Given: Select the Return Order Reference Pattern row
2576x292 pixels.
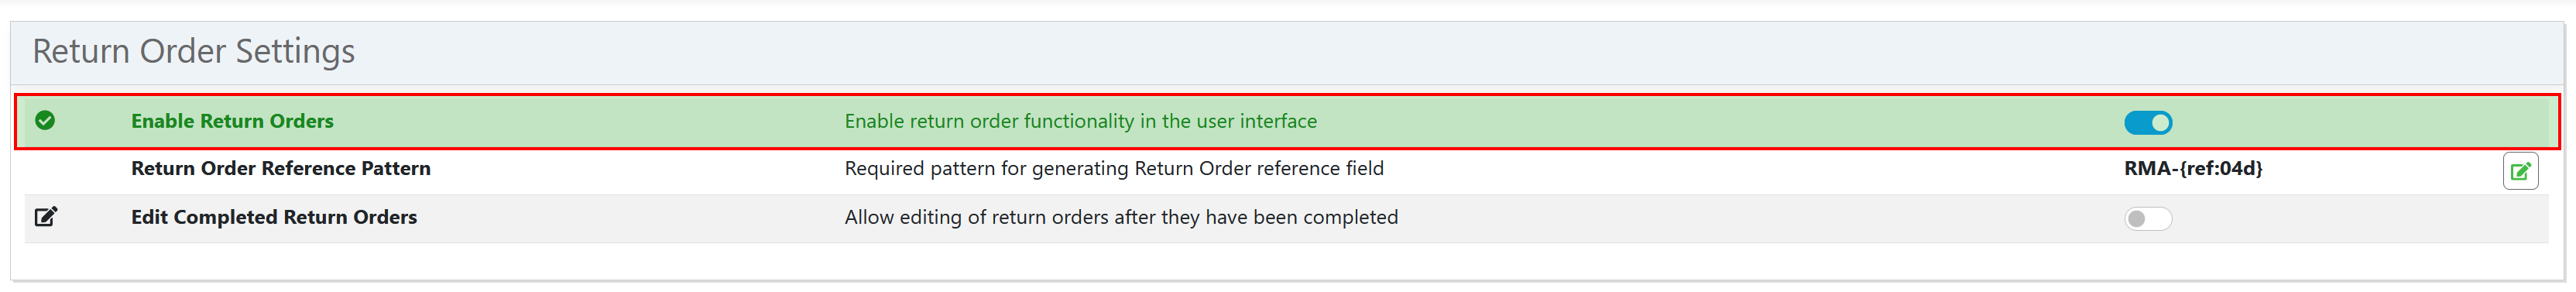Looking at the screenshot, I should (1287, 171).
